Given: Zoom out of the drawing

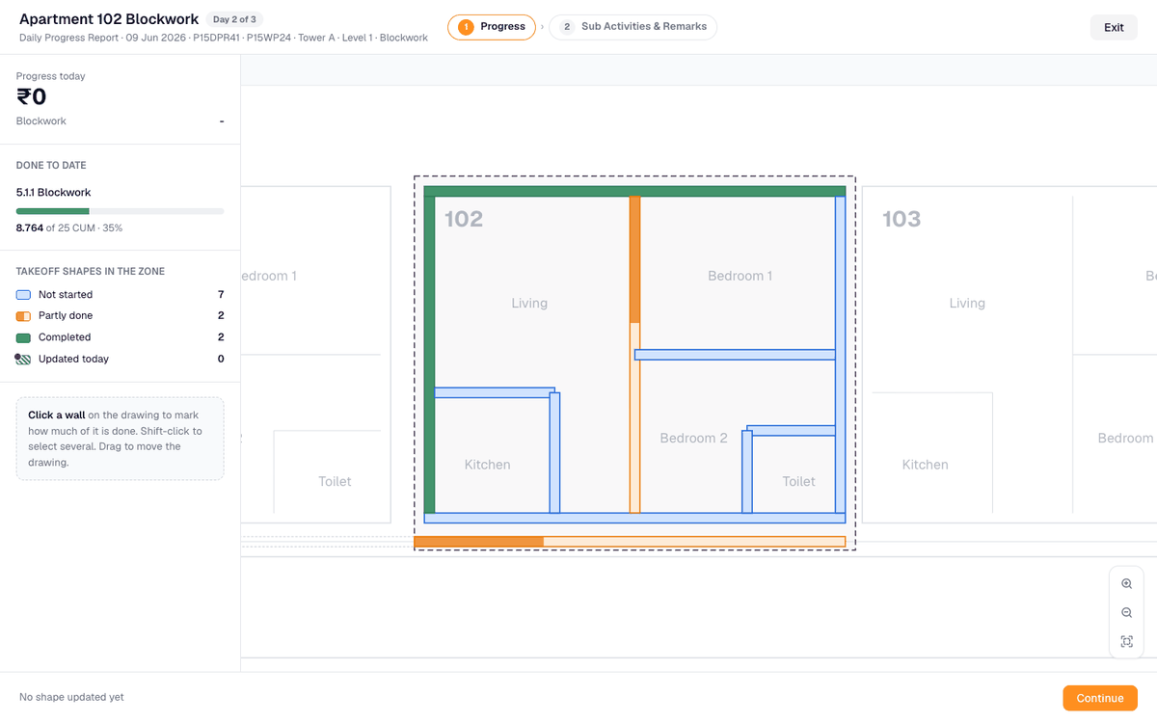Looking at the screenshot, I should (1126, 613).
